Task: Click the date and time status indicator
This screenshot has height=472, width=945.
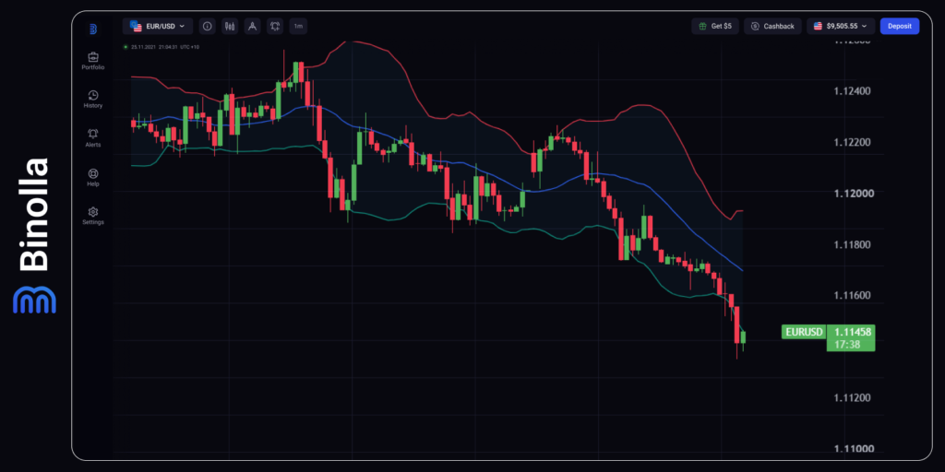Action: click(161, 46)
